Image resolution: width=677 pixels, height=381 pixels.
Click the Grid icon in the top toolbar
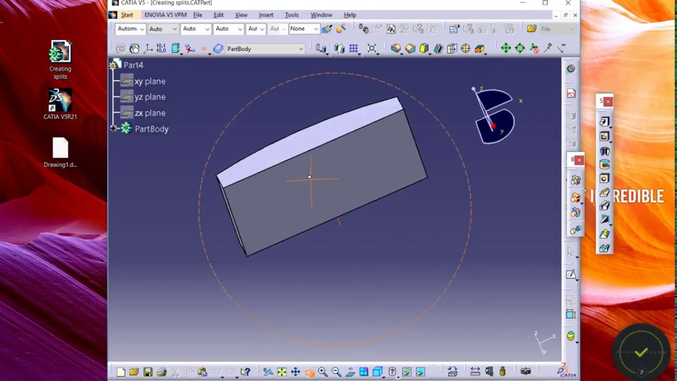(x=353, y=49)
